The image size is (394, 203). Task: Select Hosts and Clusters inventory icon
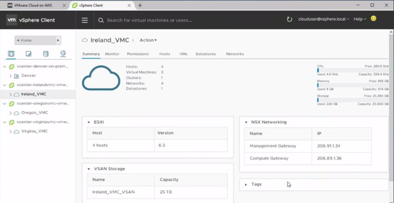coord(11,54)
